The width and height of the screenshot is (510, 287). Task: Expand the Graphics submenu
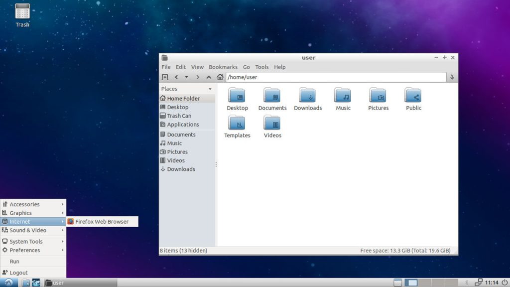tap(33, 213)
